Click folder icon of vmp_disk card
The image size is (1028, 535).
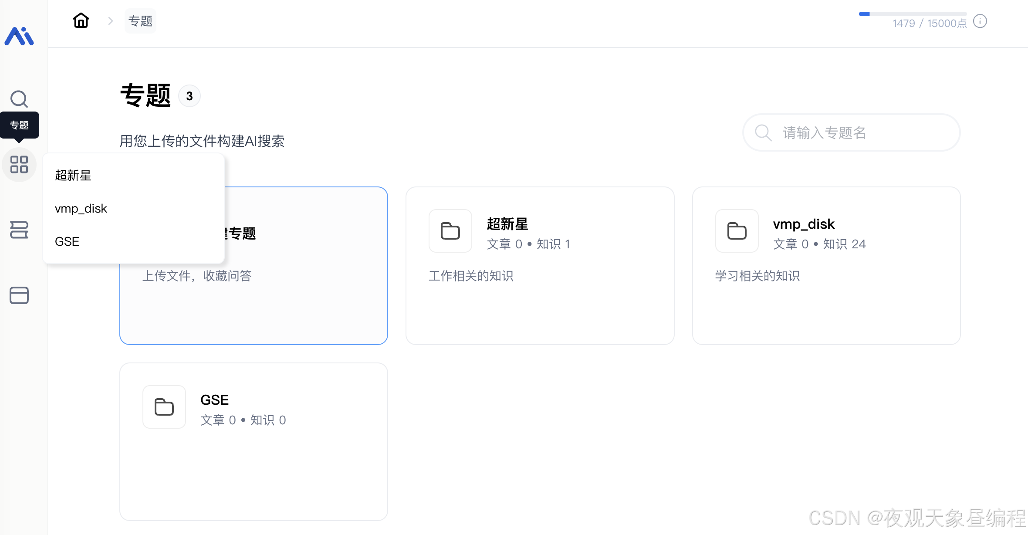(x=737, y=231)
